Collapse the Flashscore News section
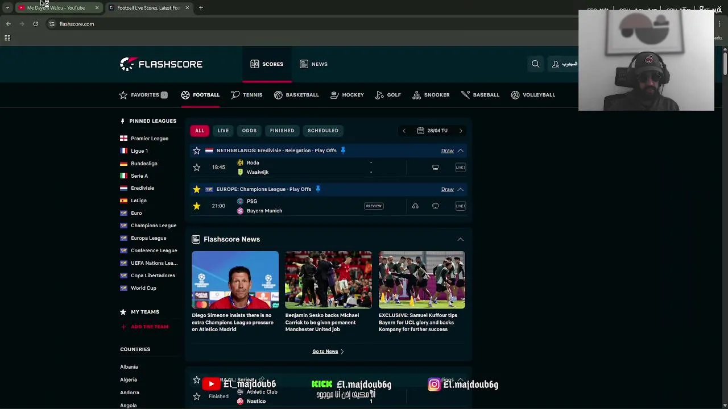Image resolution: width=728 pixels, height=409 pixels. (461, 240)
